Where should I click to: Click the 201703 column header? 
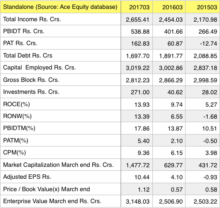(x=137, y=7)
